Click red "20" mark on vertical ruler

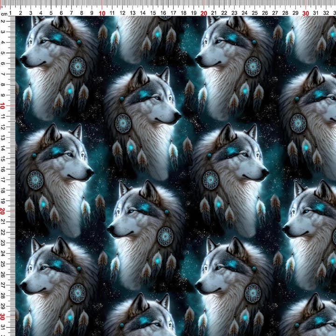(3, 211)
